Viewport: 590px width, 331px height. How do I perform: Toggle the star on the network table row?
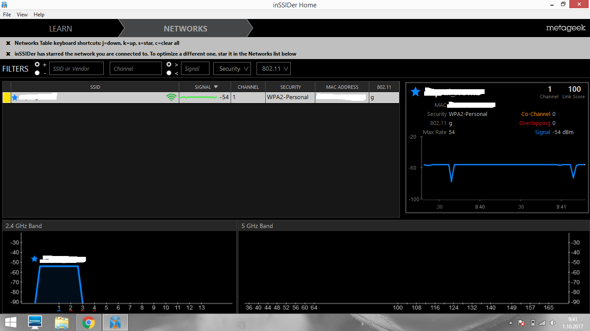[x=15, y=97]
